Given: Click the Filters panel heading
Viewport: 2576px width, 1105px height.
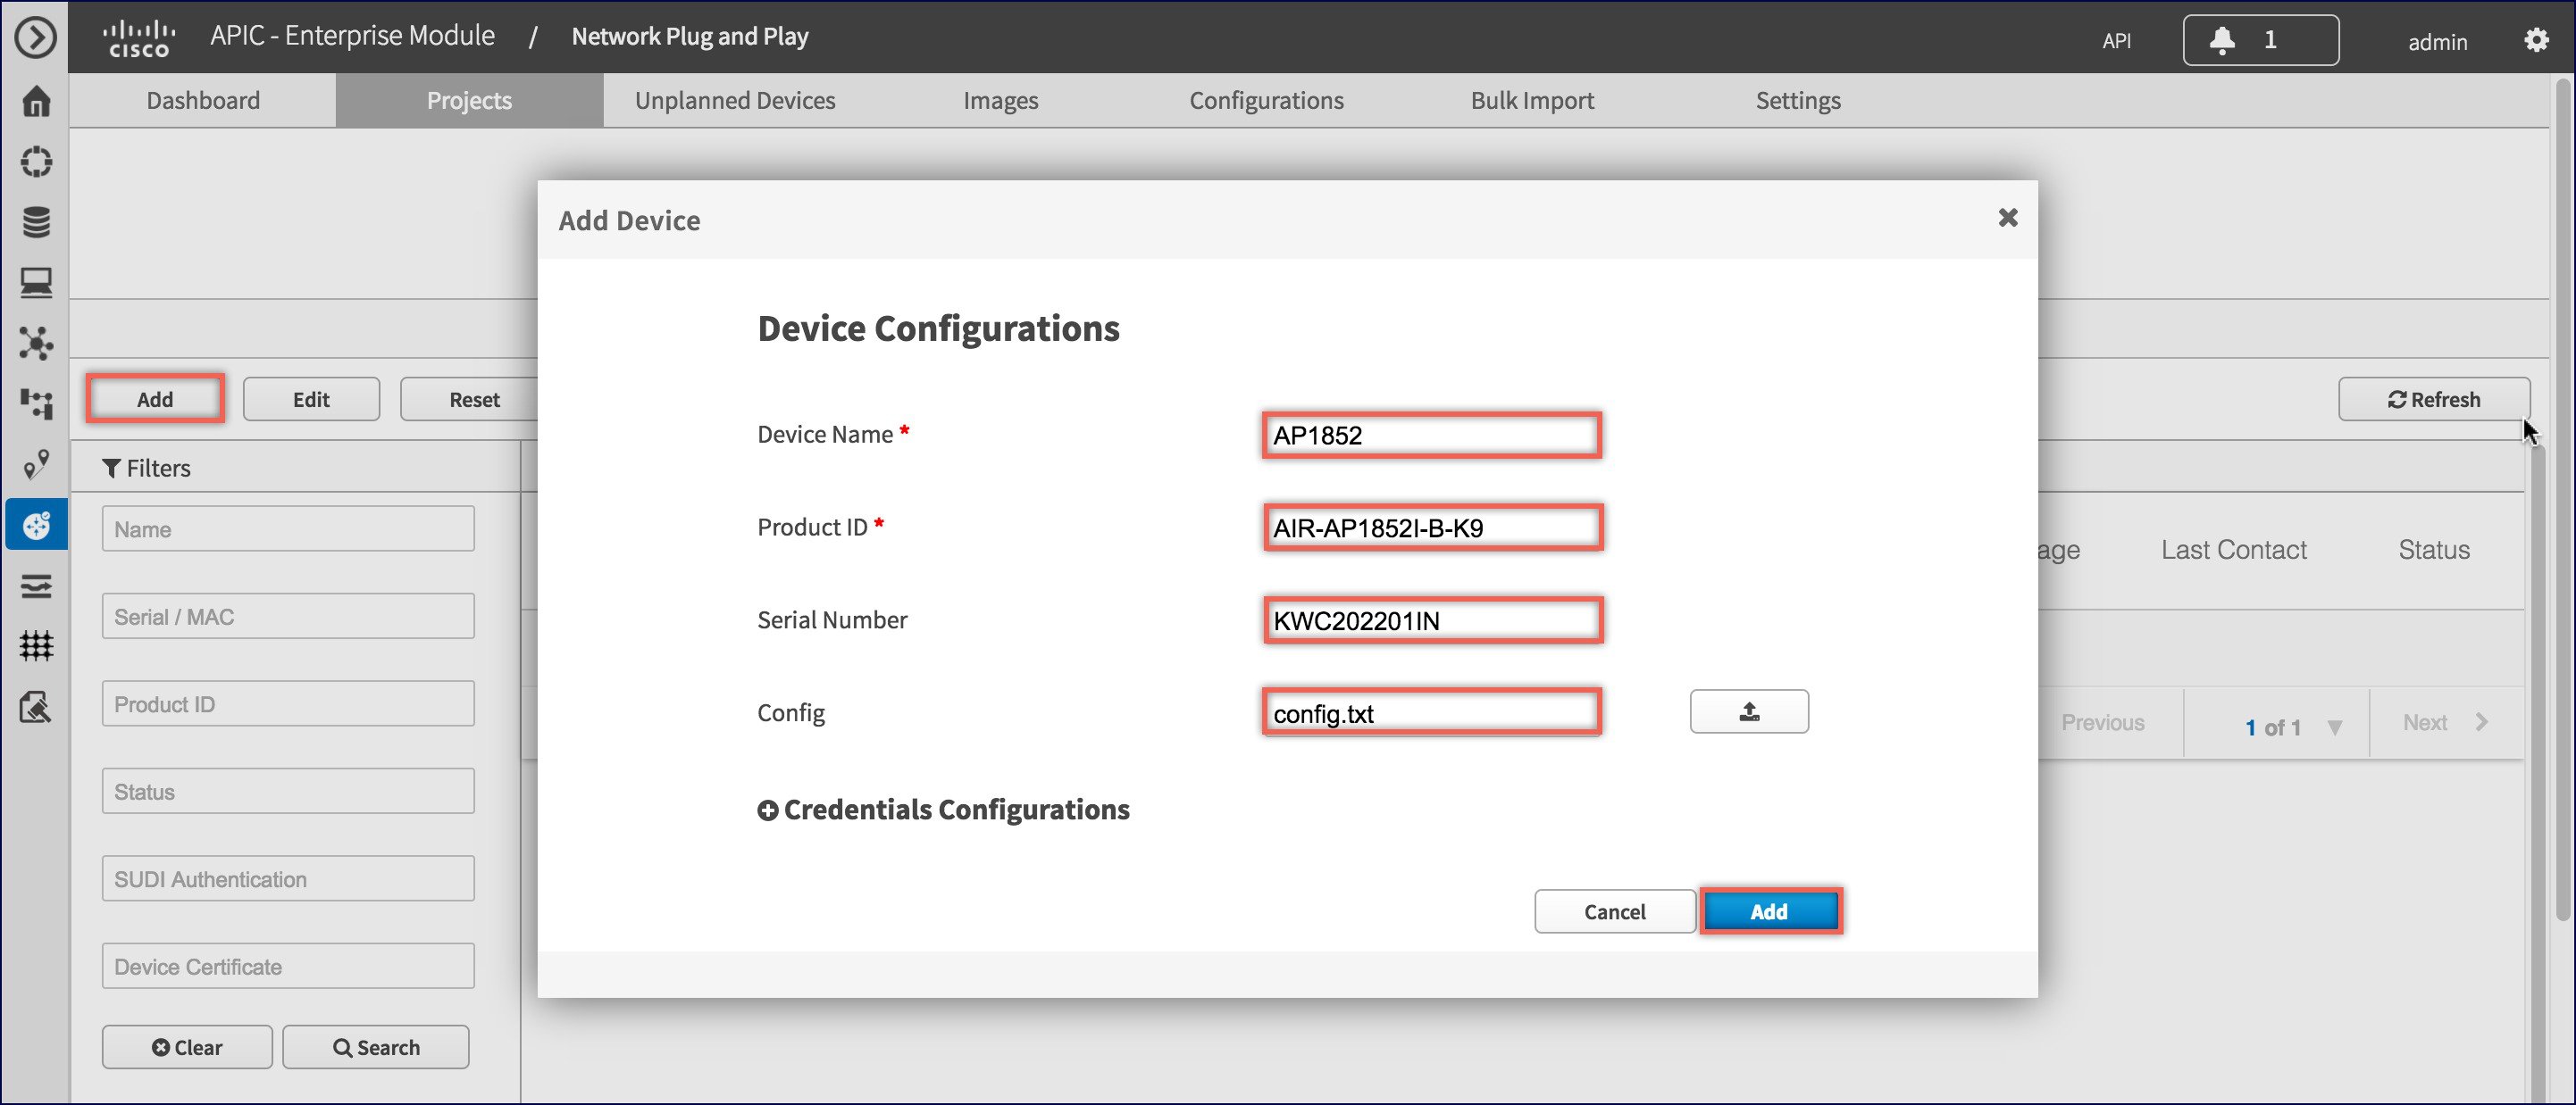Looking at the screenshot, I should coord(146,468).
